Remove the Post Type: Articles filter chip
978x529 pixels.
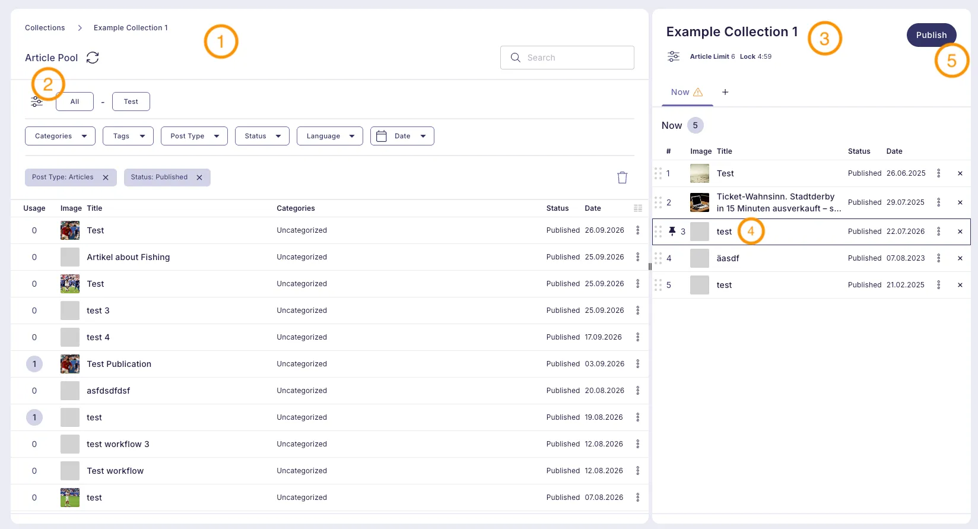tap(106, 178)
